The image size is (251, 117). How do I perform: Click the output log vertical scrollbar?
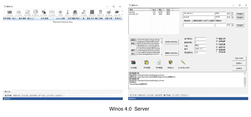[245, 80]
